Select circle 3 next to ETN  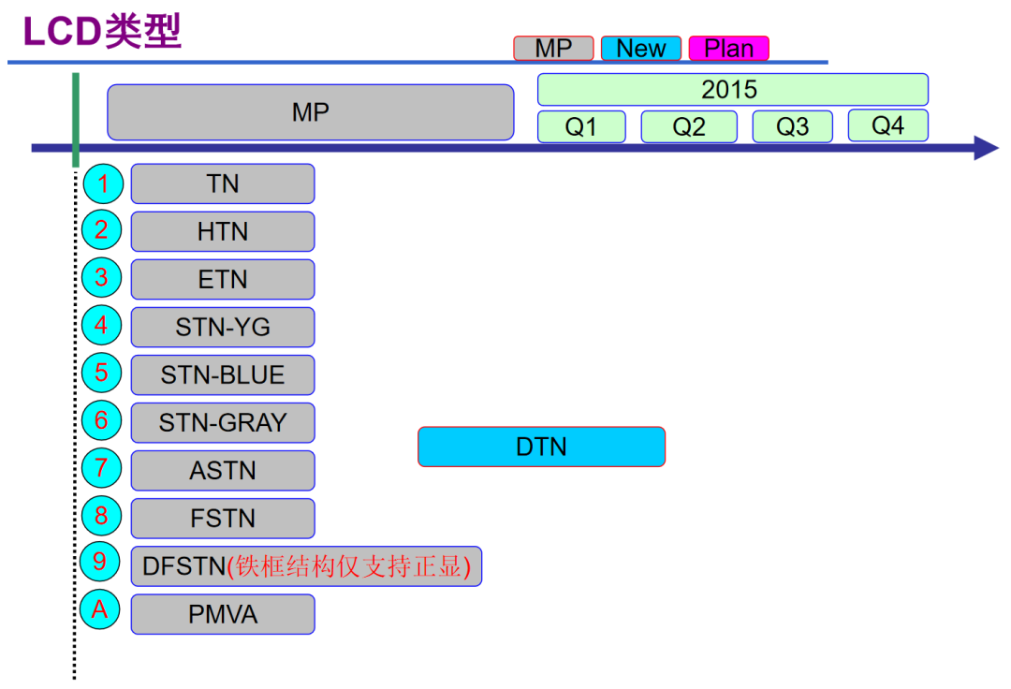point(102,278)
